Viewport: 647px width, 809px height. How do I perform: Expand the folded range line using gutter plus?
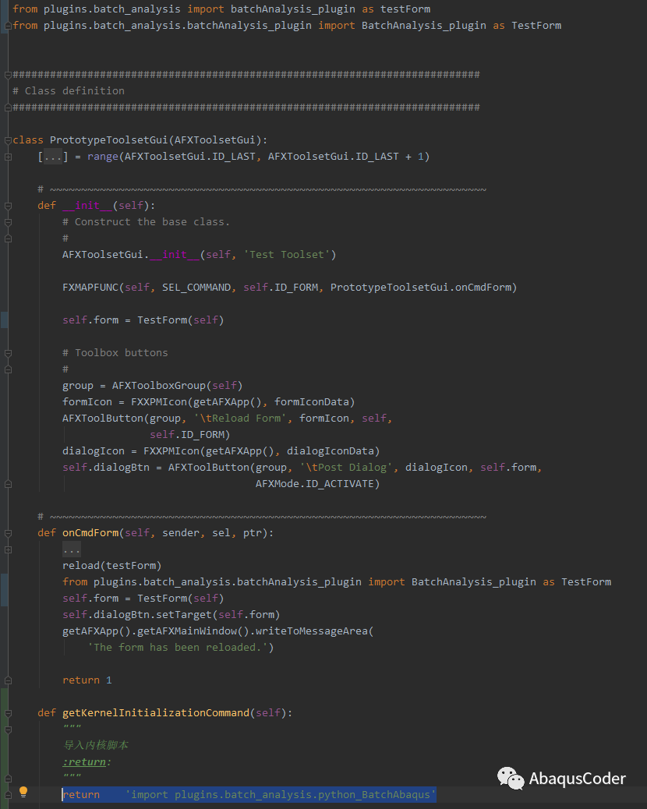tap(8, 157)
